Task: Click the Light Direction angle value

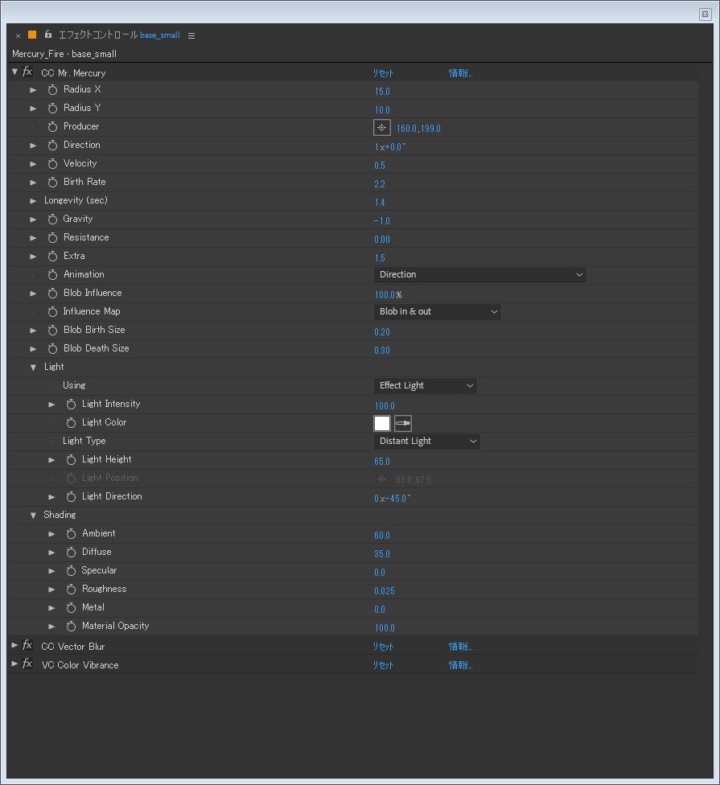Action: click(392, 499)
